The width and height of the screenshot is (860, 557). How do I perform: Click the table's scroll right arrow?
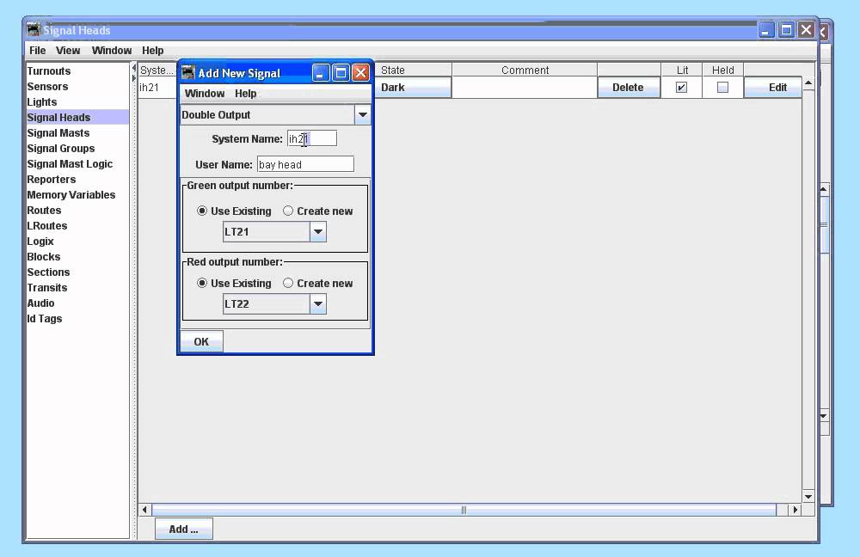coord(795,510)
